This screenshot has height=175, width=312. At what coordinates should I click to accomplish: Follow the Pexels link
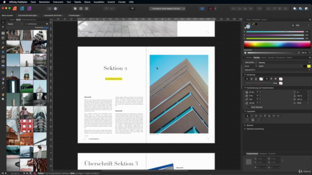pyautogui.click(x=46, y=28)
